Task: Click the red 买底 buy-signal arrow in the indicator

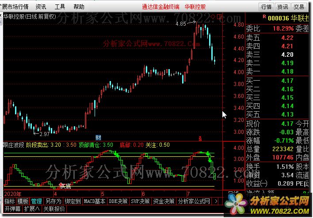Action: tap(61, 184)
